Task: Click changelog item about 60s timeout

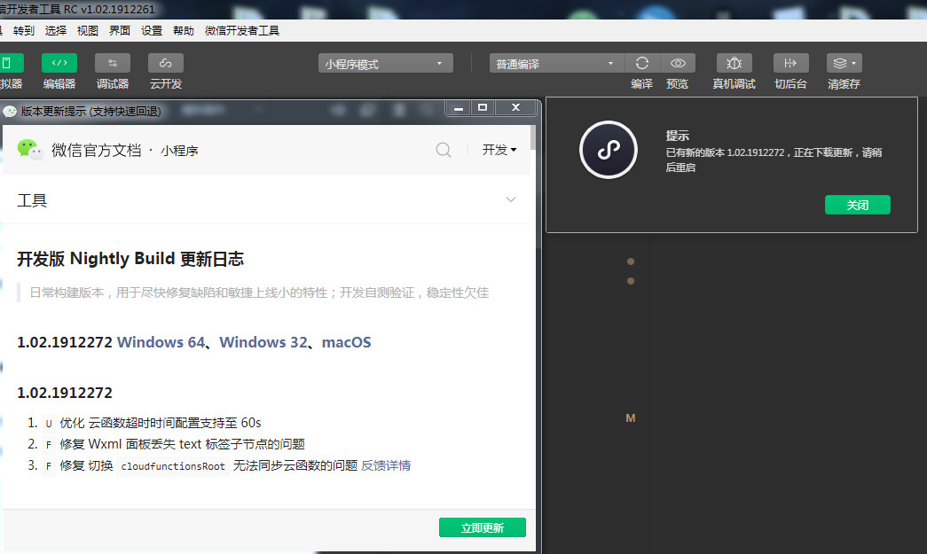Action: (x=161, y=423)
